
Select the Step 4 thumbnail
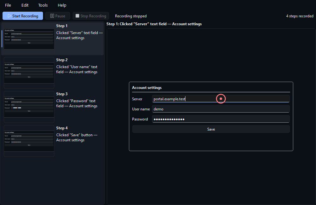[x=29, y=141]
